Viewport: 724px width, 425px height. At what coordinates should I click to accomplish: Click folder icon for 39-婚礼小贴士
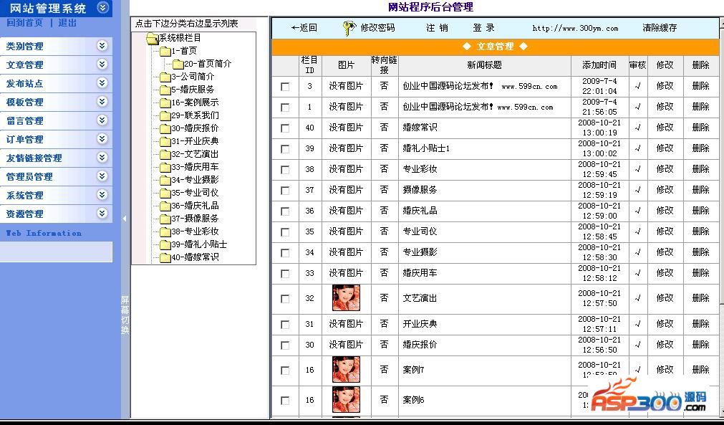point(165,245)
